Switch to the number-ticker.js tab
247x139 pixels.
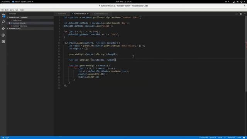click(x=80, y=14)
